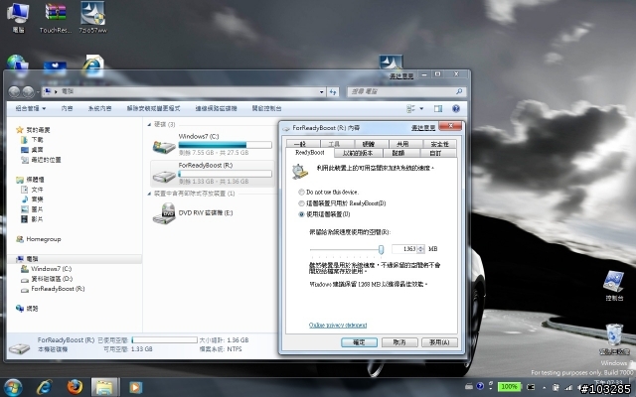The image size is (636, 397).
Task: Select the ForReadyBoost (R:) drive icon in file list
Action: (x=164, y=175)
